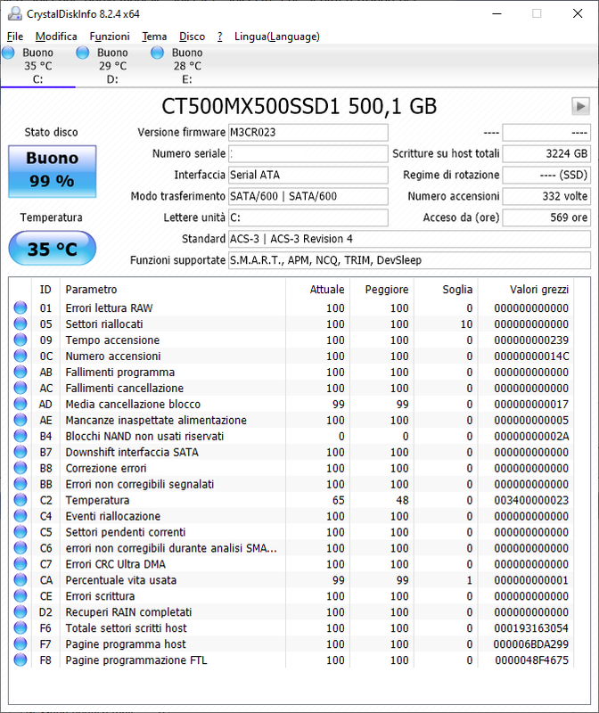The width and height of the screenshot is (599, 713).
Task: Switch to the D: disk at 29 °C
Action: pos(112,66)
